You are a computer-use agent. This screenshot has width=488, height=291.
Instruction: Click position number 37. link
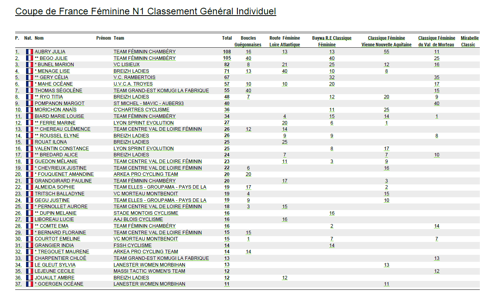(x=18, y=284)
